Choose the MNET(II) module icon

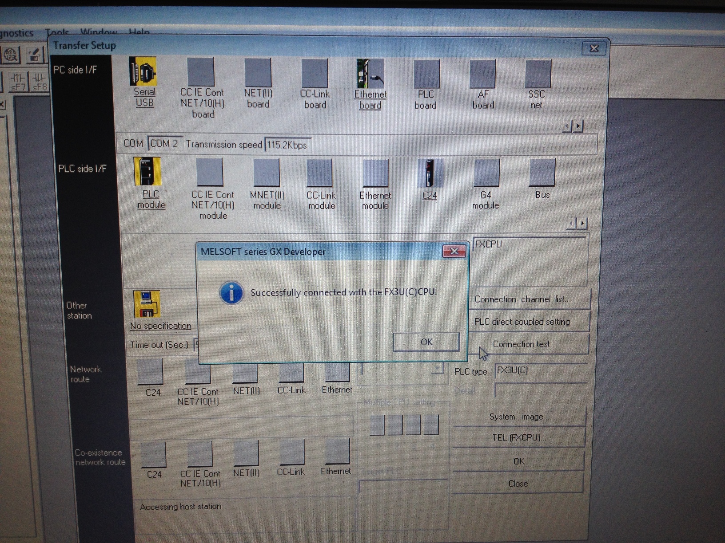click(267, 173)
